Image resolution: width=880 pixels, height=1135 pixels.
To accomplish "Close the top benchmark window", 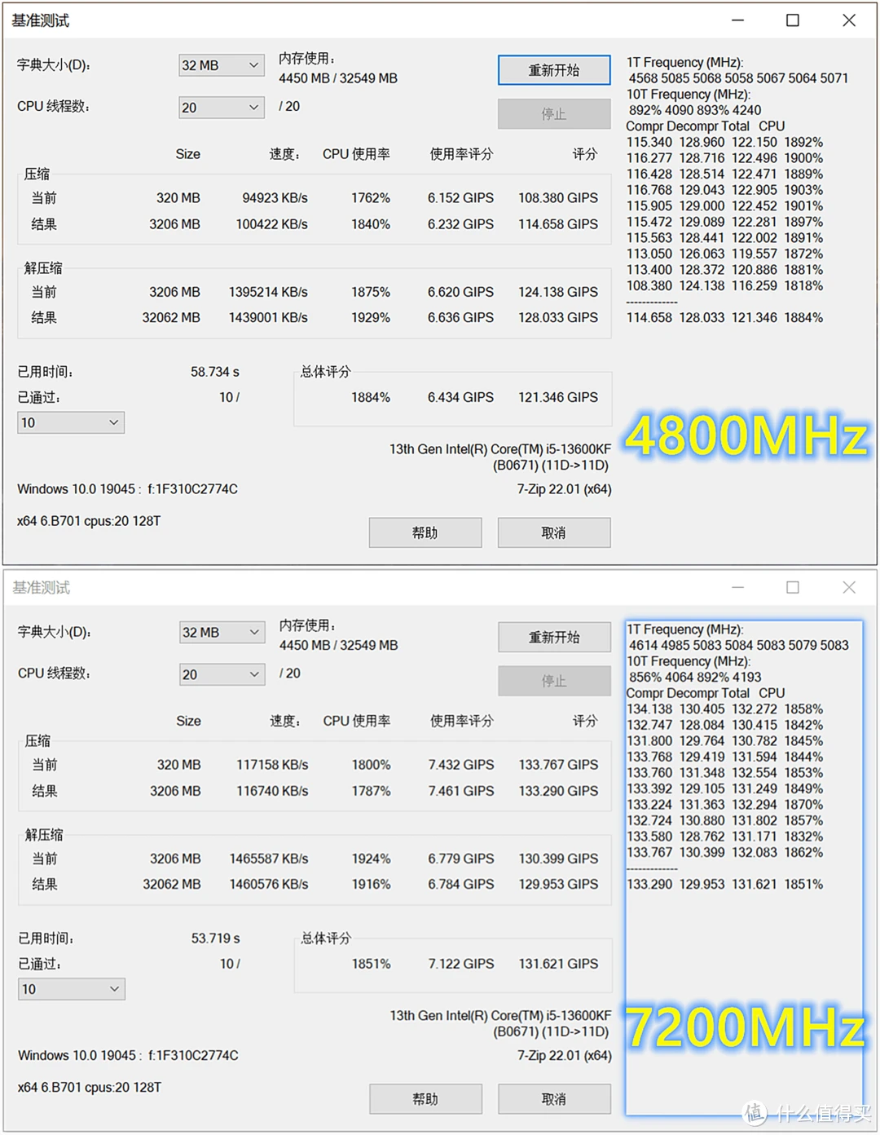I will click(849, 20).
